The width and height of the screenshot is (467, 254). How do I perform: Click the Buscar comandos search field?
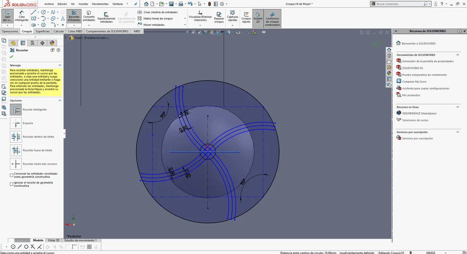click(400, 4)
